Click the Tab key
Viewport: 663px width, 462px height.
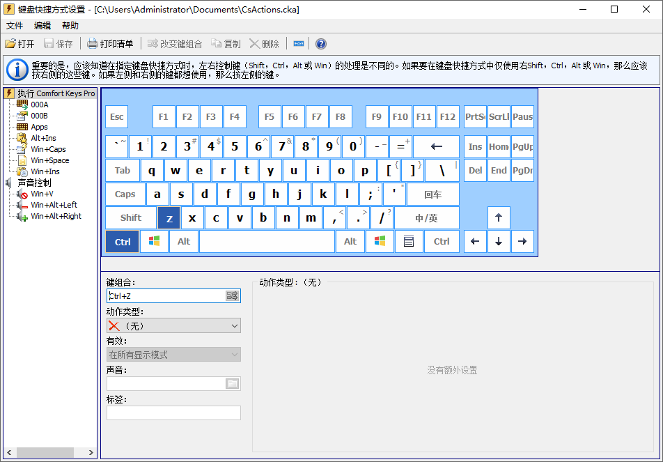coord(123,171)
